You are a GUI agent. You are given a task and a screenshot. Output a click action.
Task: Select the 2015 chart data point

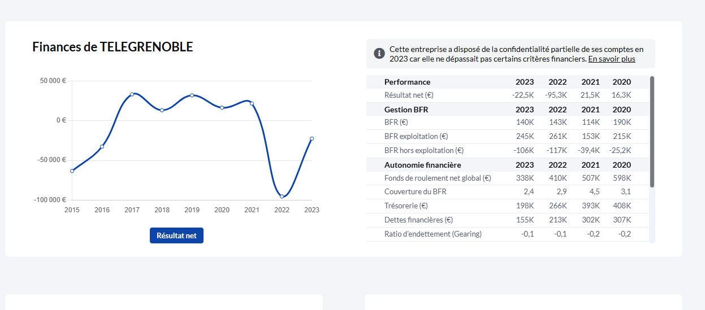(x=72, y=171)
